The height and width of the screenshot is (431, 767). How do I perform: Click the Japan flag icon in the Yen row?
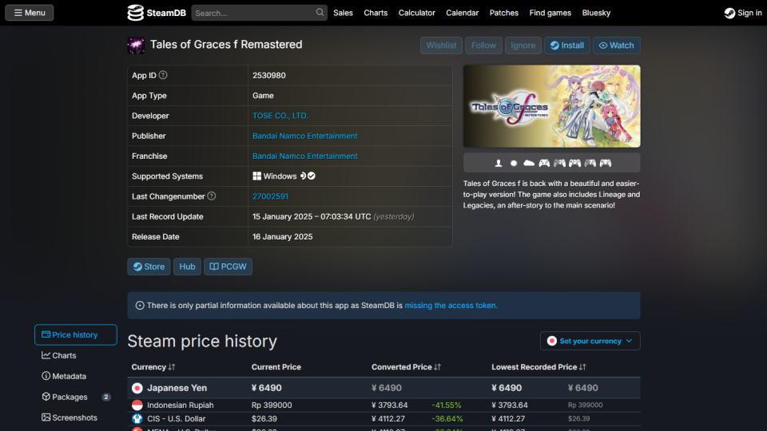coord(137,388)
